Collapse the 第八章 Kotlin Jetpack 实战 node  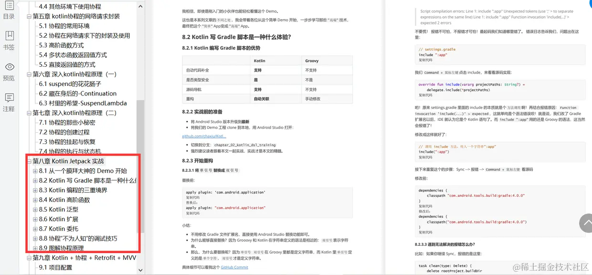29,161
